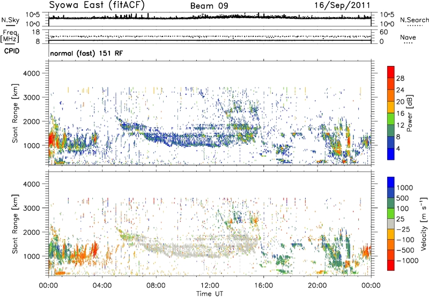Select the 'CPID' row label
The width and height of the screenshot is (429, 297).
(x=12, y=51)
